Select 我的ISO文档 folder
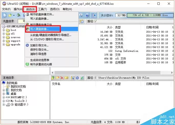The width and height of the screenshot is (175, 125). [x=18, y=86]
